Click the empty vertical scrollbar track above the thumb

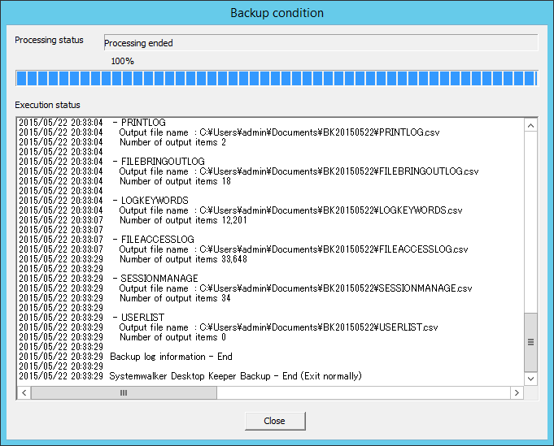[530, 219]
